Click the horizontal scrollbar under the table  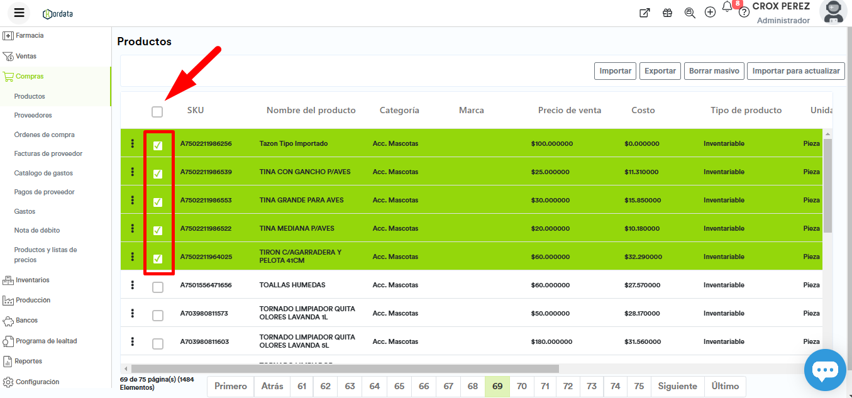345,368
